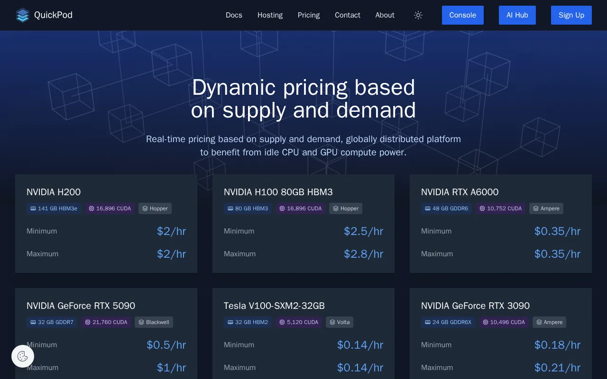Image resolution: width=607 pixels, height=379 pixels.
Task: Click the $0.18/hr minimum price
Action: [557, 345]
